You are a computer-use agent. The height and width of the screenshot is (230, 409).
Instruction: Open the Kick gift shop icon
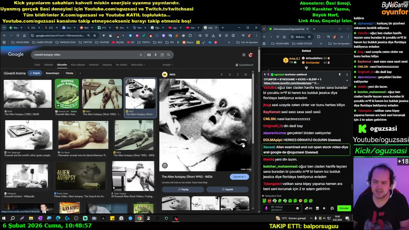tap(317, 208)
